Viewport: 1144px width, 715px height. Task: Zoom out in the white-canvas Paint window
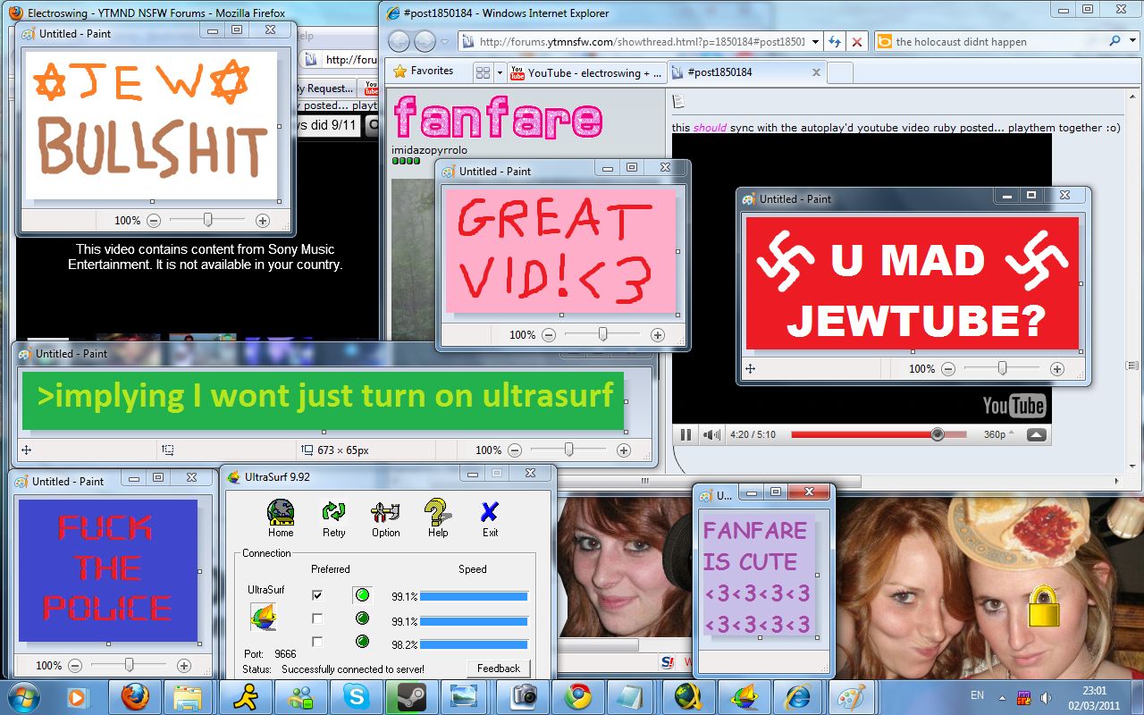154,220
